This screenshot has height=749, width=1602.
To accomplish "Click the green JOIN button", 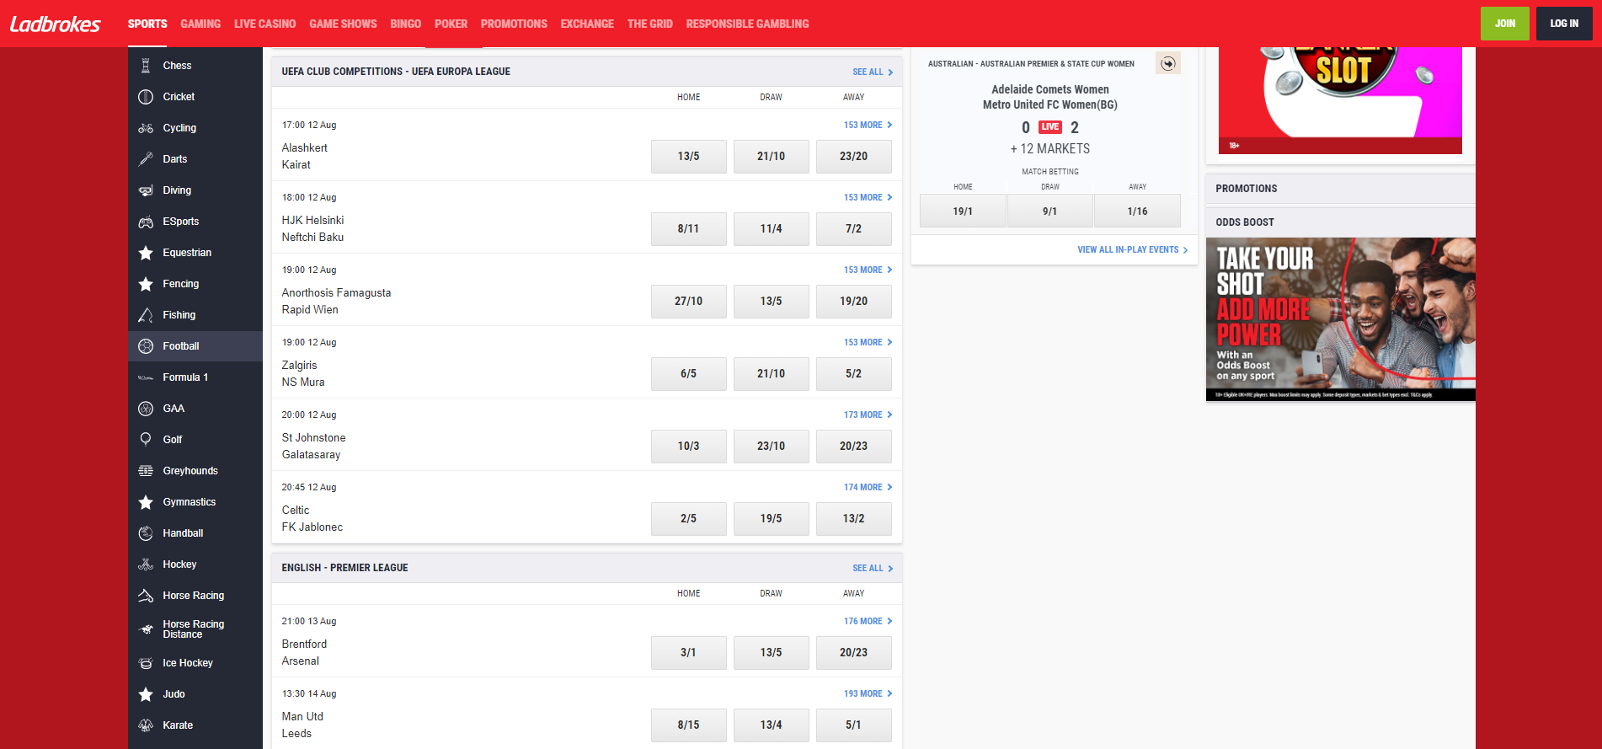I will coord(1504,24).
